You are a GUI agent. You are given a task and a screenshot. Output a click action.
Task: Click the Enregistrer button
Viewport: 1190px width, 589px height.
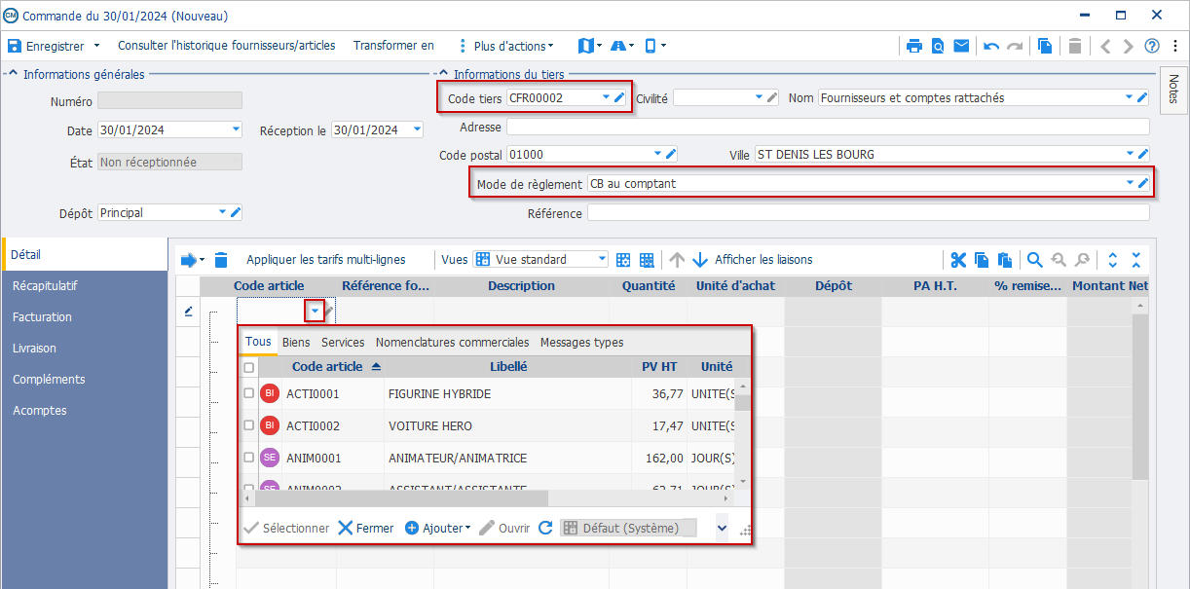tap(46, 46)
